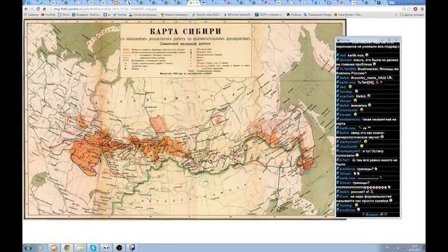The height and width of the screenshot is (252, 448).
Task: Go back using the browser back arrow
Action: click(x=27, y=9)
